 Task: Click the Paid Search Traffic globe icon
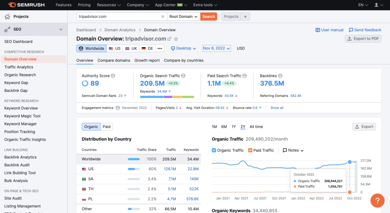245,76
